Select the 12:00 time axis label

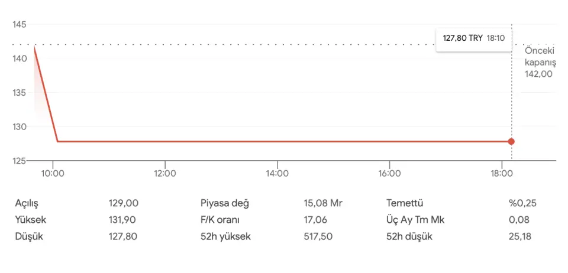164,173
